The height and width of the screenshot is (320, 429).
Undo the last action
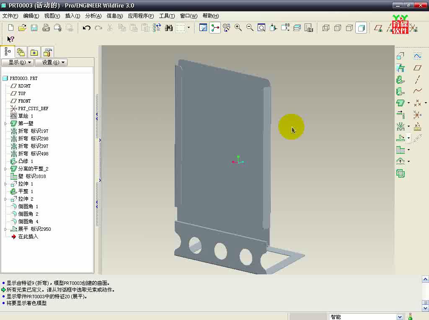86,28
